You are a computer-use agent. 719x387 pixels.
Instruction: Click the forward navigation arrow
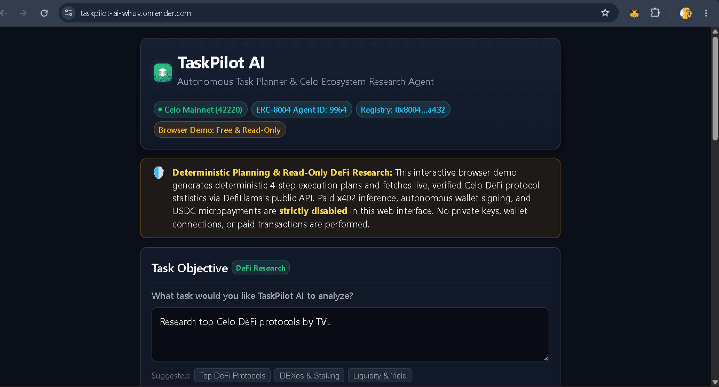pos(23,13)
